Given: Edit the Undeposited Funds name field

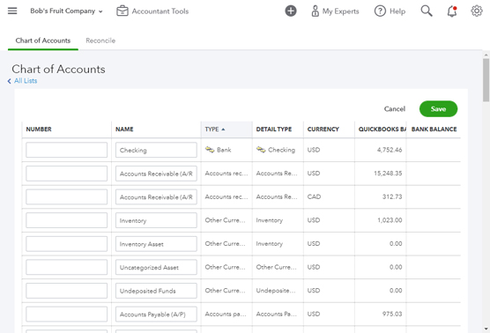Looking at the screenshot, I should tap(156, 291).
